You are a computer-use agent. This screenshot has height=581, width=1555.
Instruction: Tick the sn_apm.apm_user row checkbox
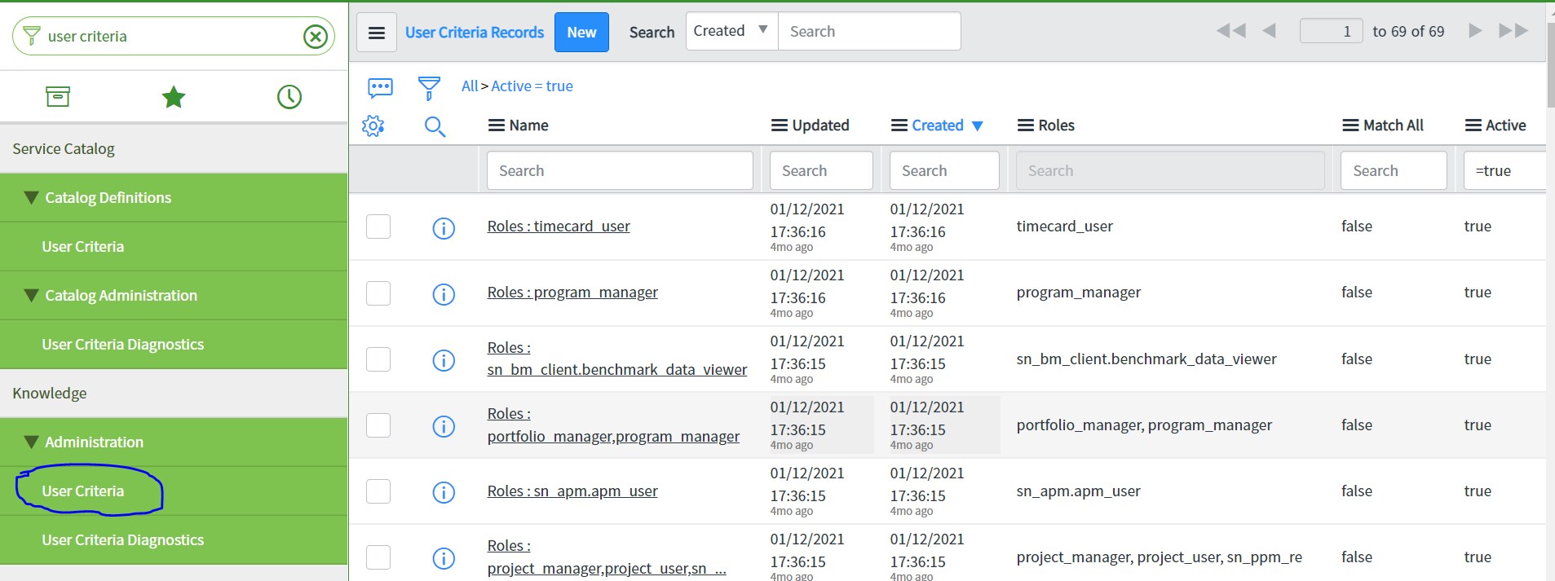pos(378,491)
